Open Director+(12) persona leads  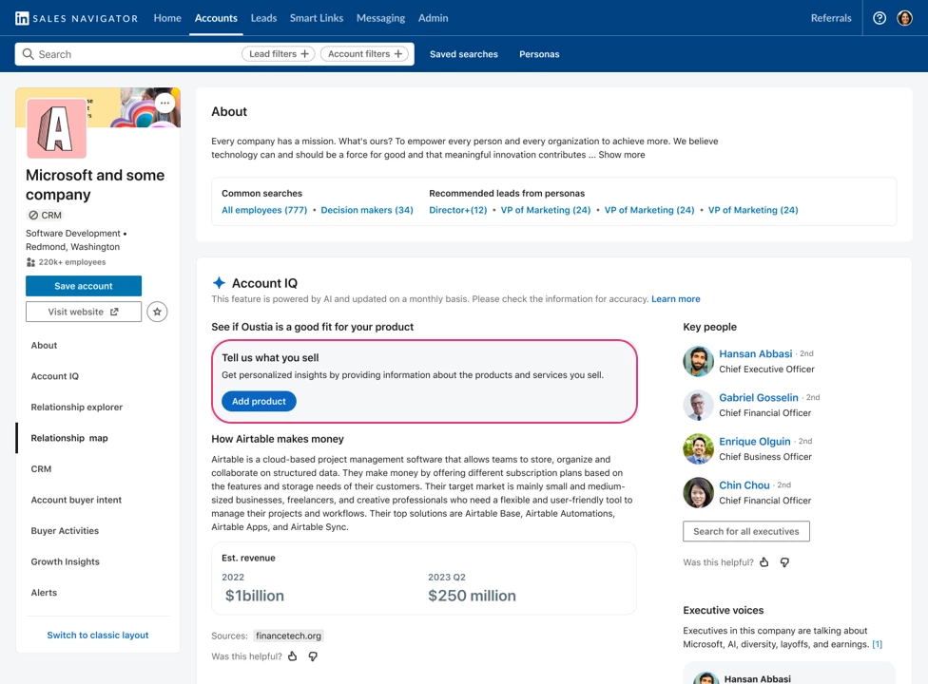point(458,210)
